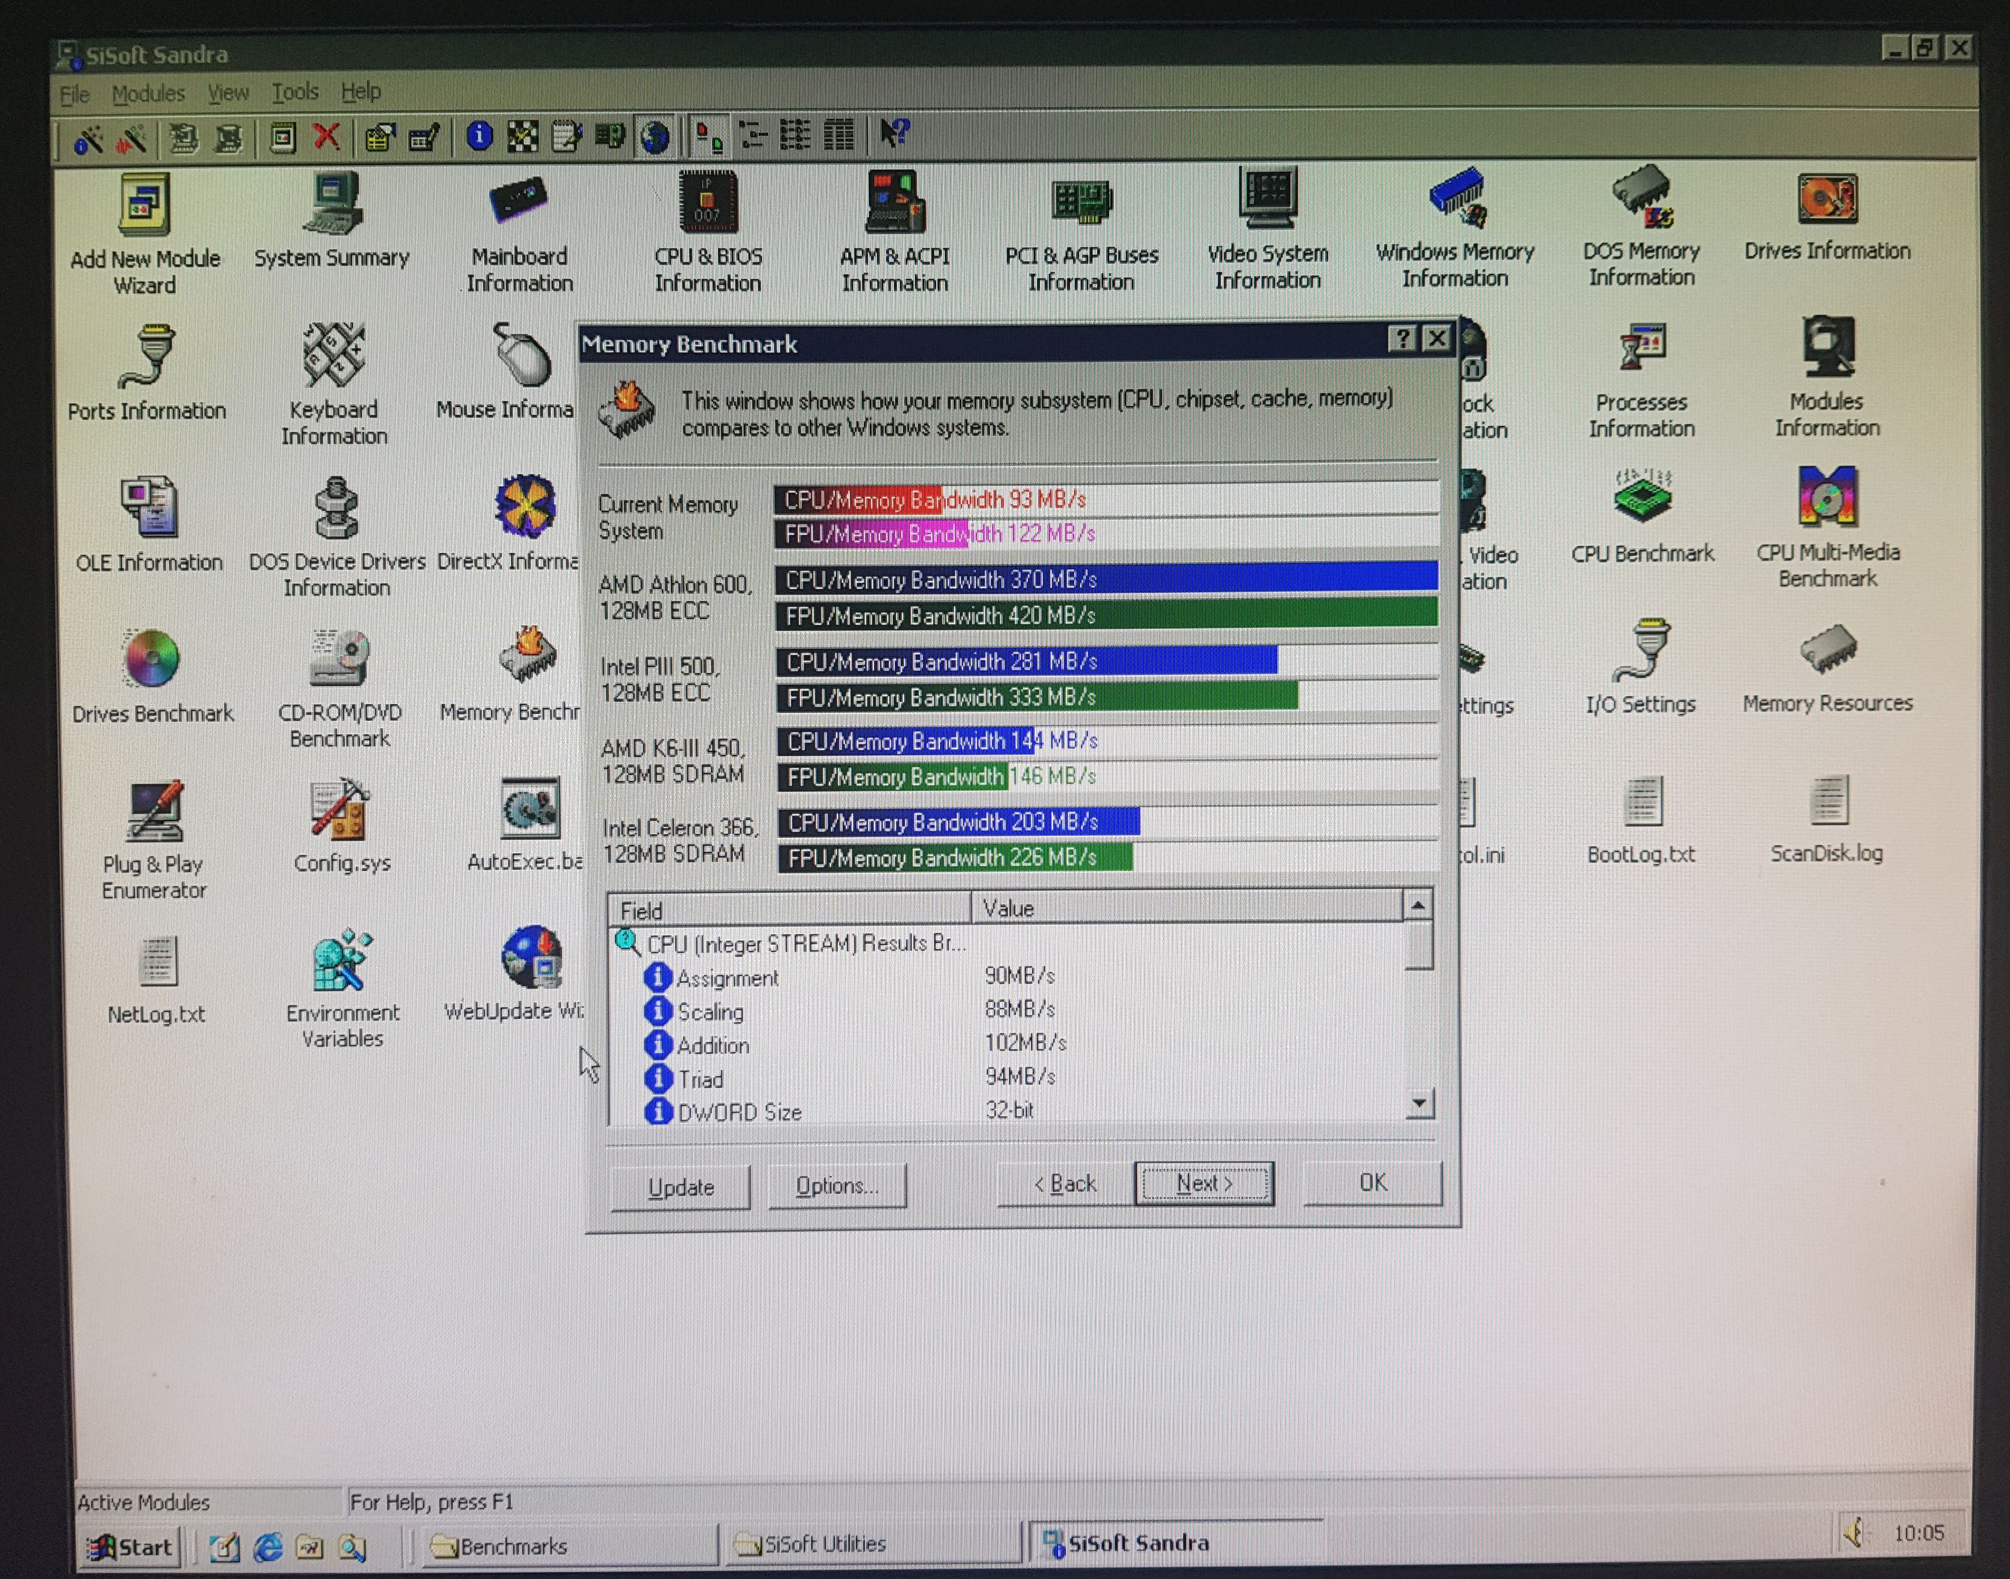The width and height of the screenshot is (2010, 1579).
Task: Click the dialog's ? help button
Action: (x=1403, y=339)
